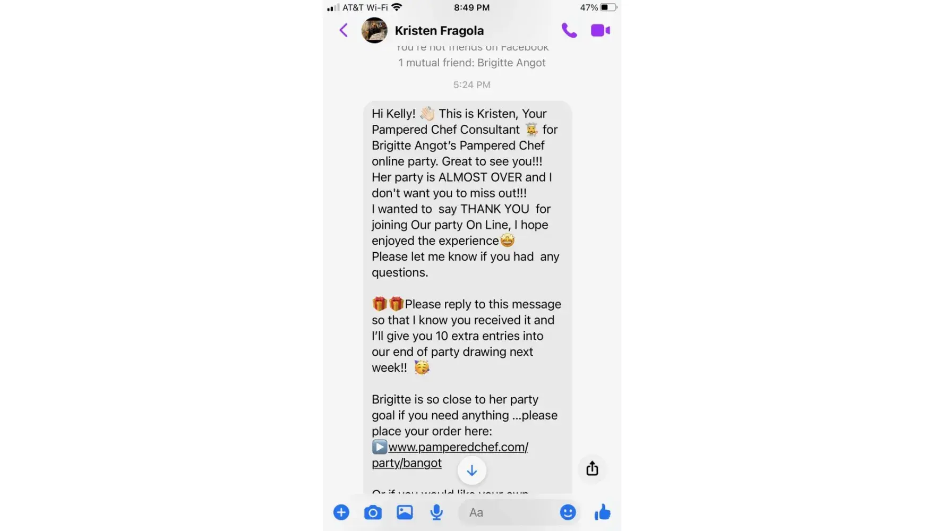This screenshot has height=531, width=944.
Task: Open the pamperedchef.com party link
Action: (x=450, y=455)
